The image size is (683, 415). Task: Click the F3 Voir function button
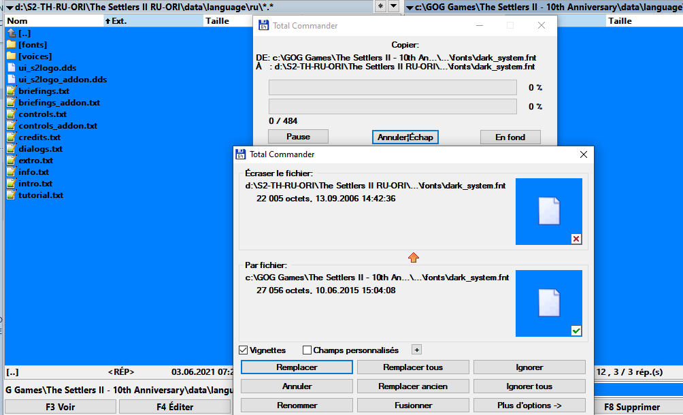point(61,407)
